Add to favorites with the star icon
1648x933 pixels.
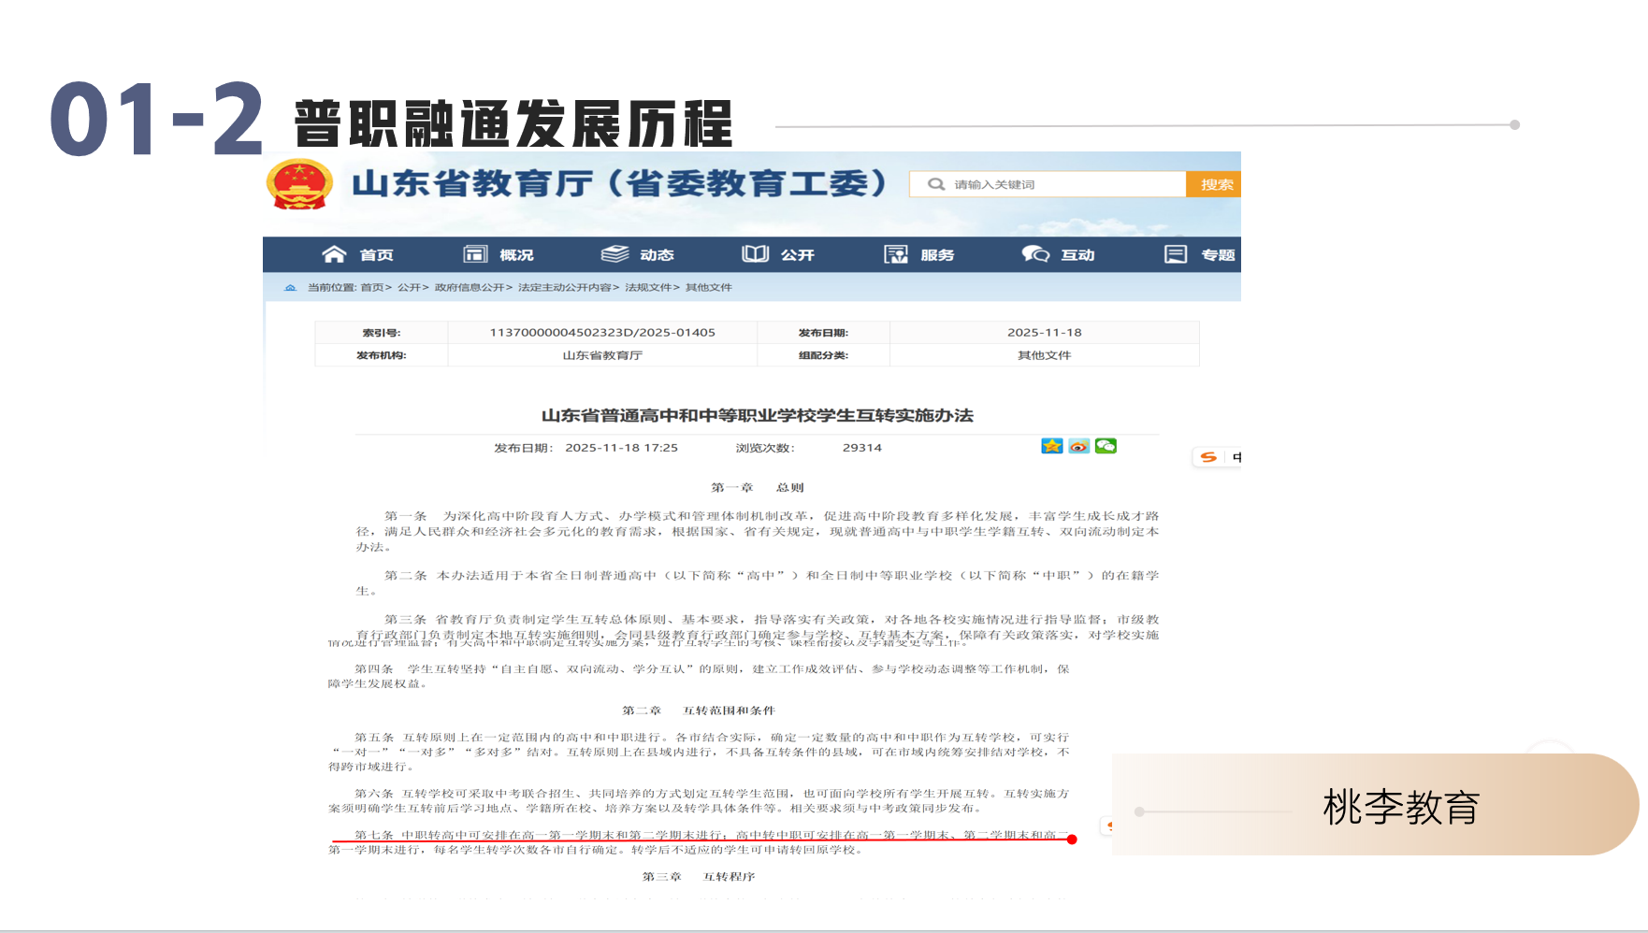pos(1052,446)
